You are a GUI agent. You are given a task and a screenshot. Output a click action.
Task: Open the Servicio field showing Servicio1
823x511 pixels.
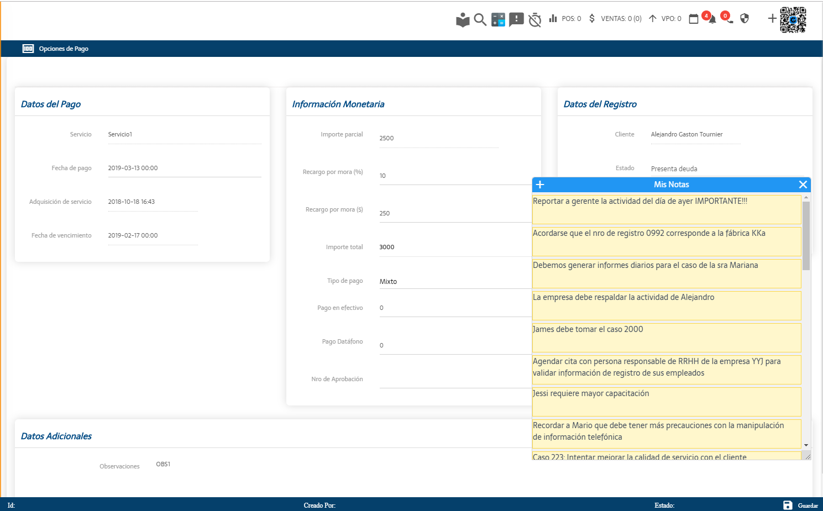[x=184, y=135]
